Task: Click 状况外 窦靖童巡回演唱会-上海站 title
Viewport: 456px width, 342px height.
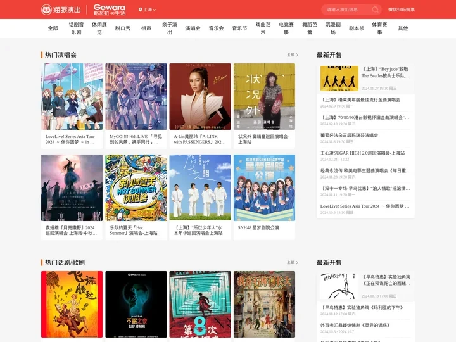Action: tap(263, 139)
